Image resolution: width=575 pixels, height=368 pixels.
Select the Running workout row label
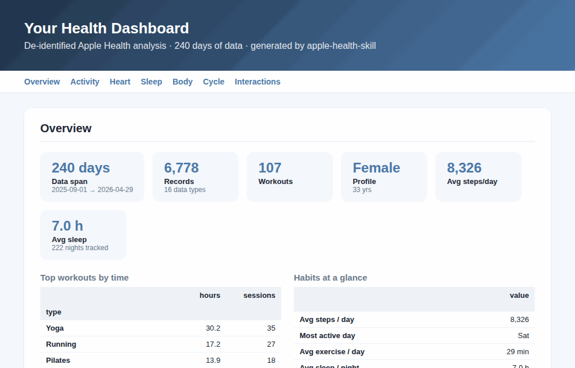pos(61,344)
